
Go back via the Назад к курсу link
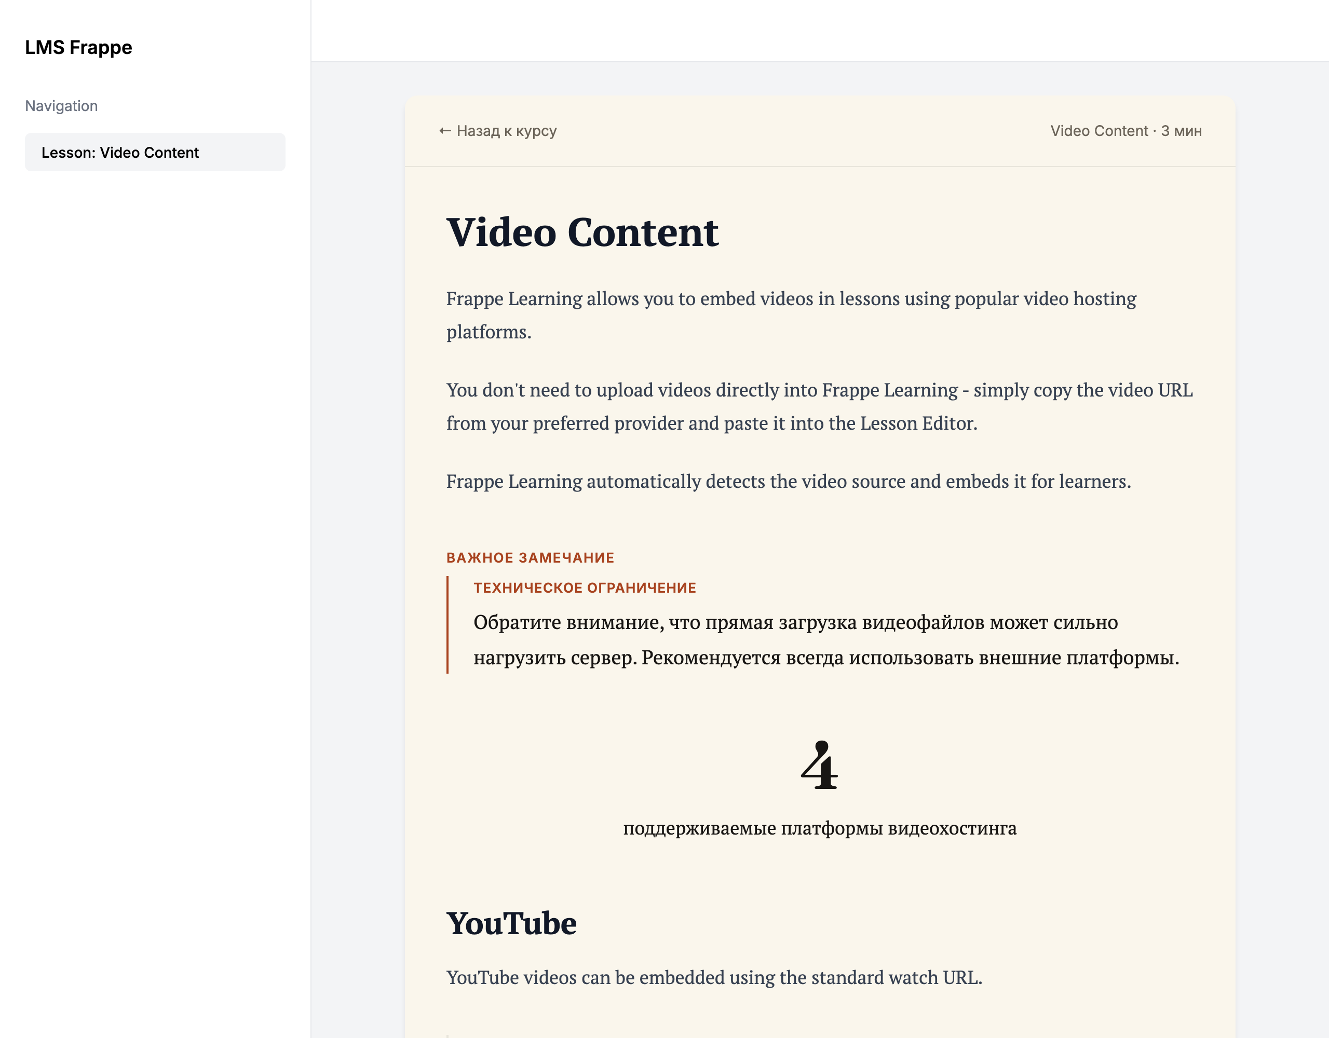pos(498,131)
